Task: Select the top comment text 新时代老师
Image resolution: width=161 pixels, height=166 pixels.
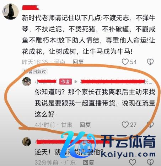Action: pyautogui.click(x=88, y=35)
